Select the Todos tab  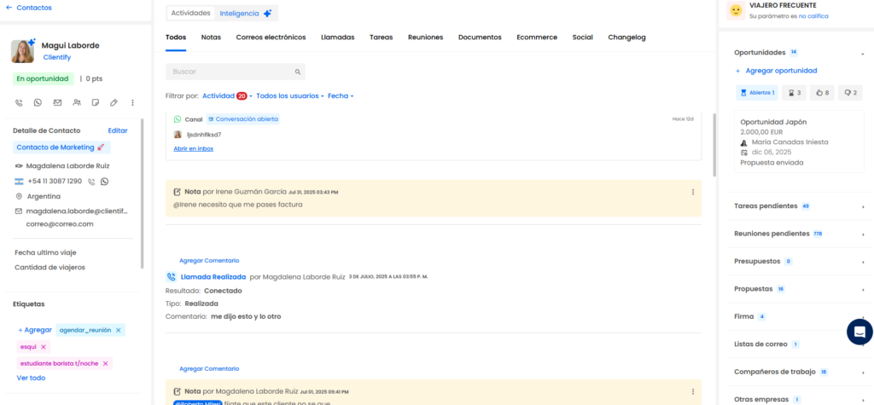coord(176,38)
